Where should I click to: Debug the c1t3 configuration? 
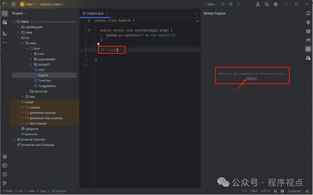point(231,4)
